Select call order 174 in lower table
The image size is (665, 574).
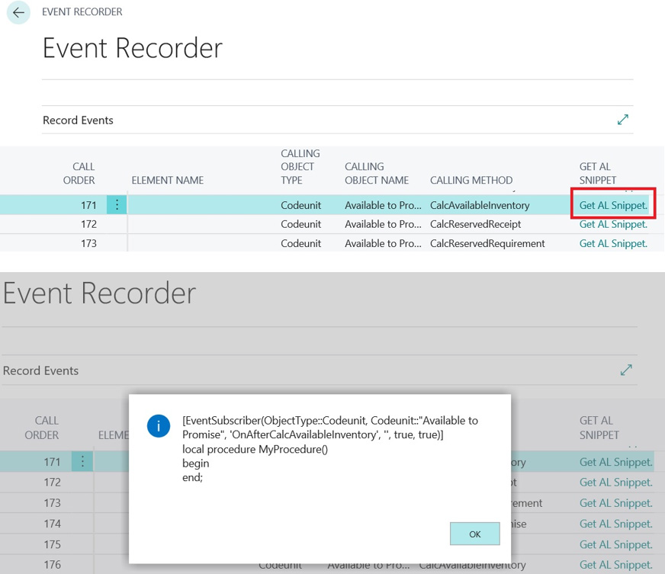point(52,524)
